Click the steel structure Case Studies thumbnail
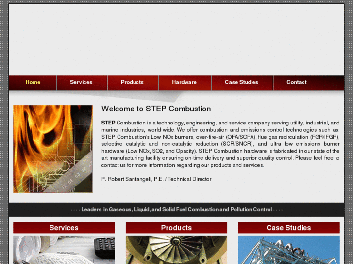Viewport: 353px width, 264px height. pos(289,250)
